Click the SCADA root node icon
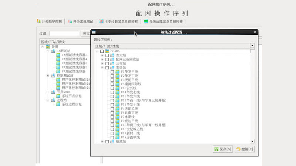The height and width of the screenshot is (166, 296). (107, 51)
